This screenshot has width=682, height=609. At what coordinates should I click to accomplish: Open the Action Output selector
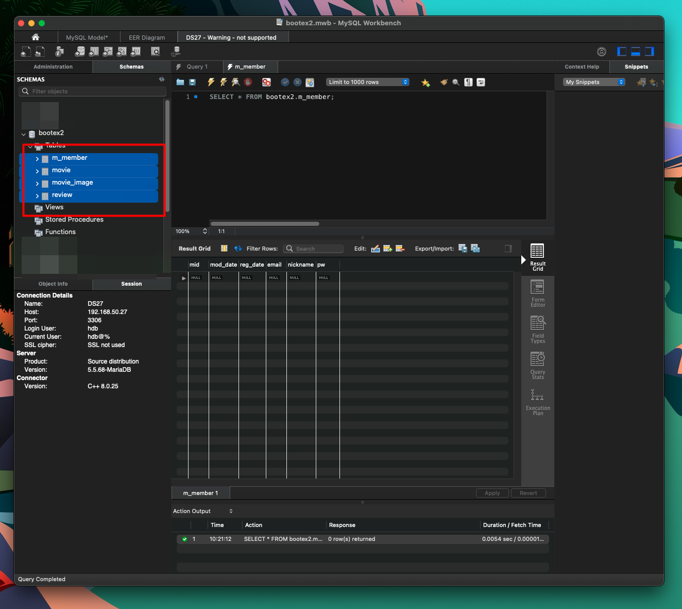(x=202, y=511)
